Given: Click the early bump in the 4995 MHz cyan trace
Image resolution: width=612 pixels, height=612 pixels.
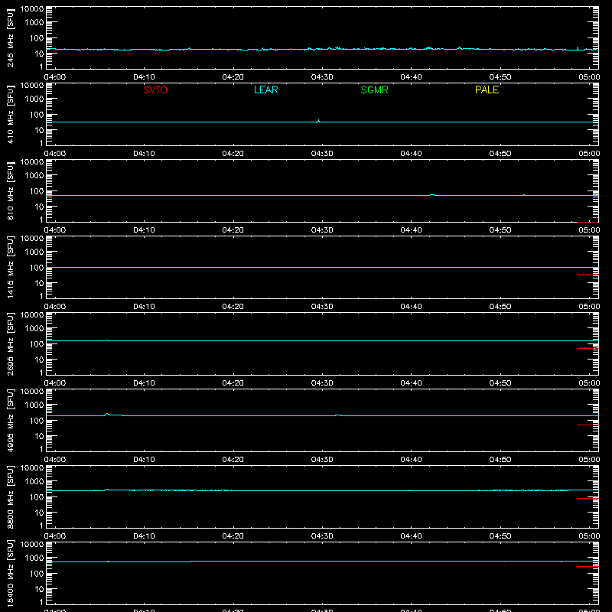Looking at the screenshot, I should click(x=107, y=414).
